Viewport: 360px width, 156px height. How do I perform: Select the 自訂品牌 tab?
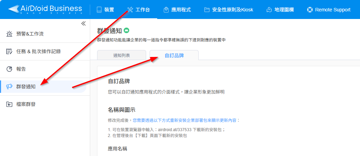point(174,55)
